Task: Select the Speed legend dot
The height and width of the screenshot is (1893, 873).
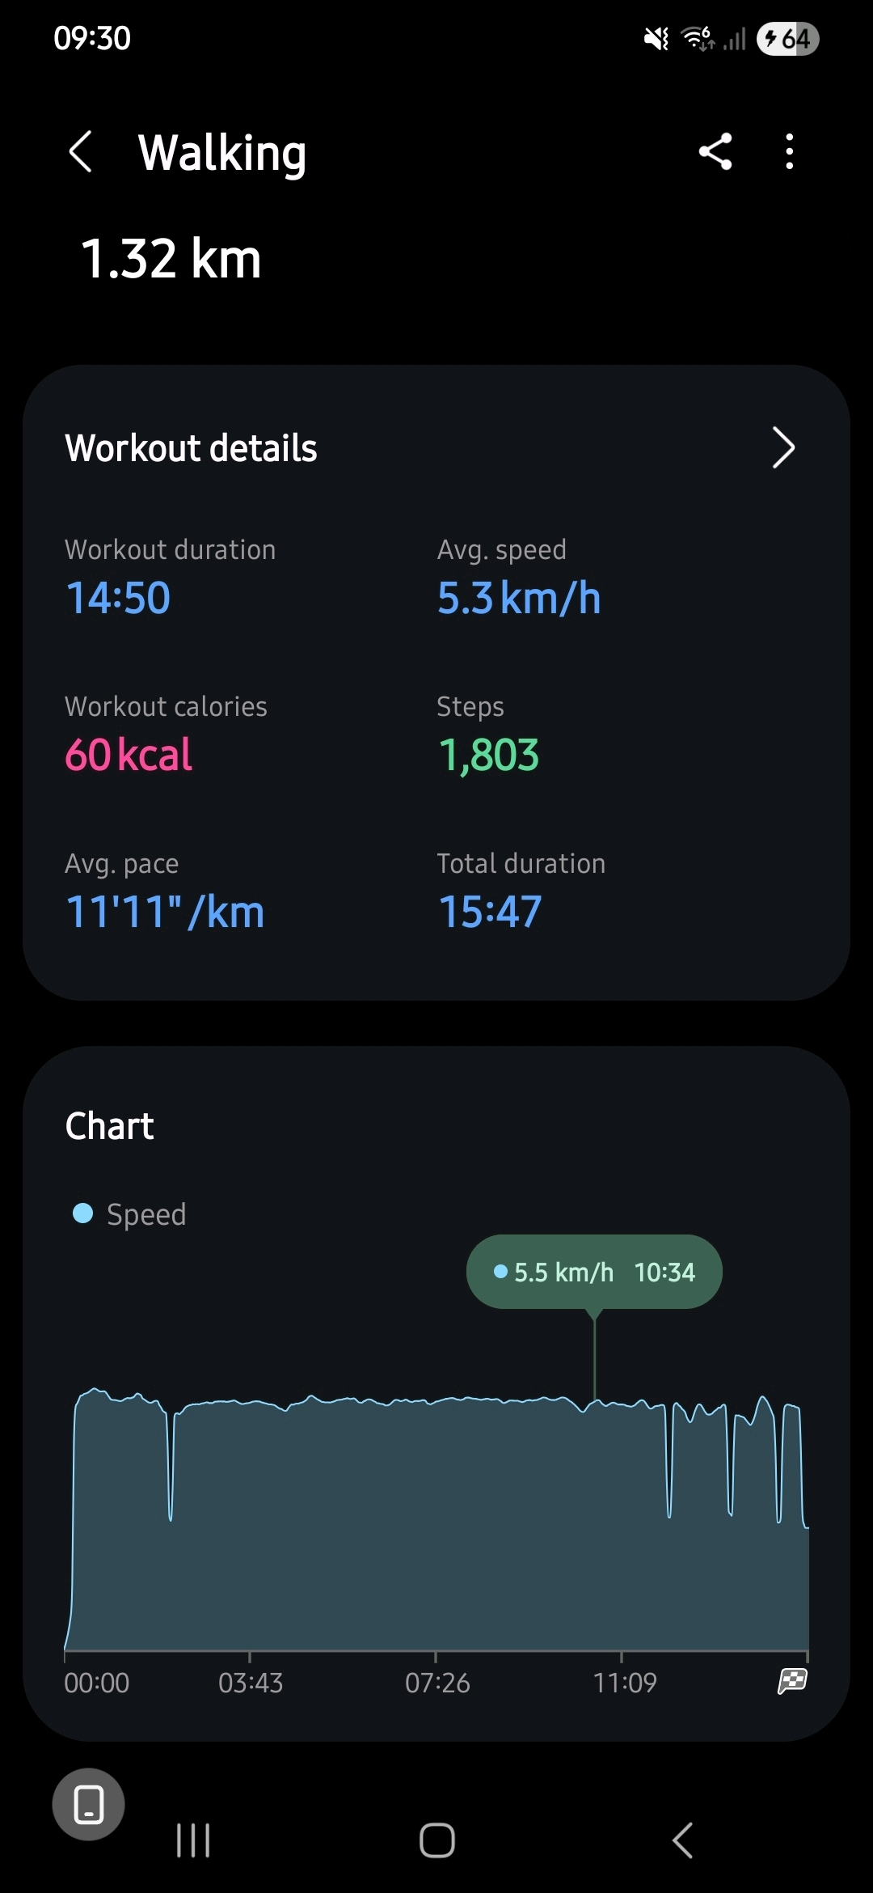Action: coord(82,1213)
